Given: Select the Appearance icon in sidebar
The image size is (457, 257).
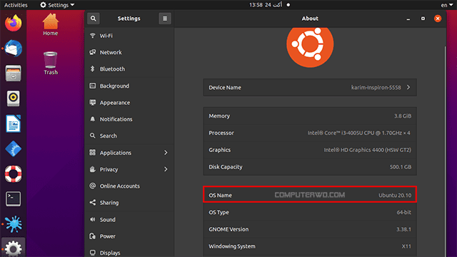Looking at the screenshot, I should [93, 103].
